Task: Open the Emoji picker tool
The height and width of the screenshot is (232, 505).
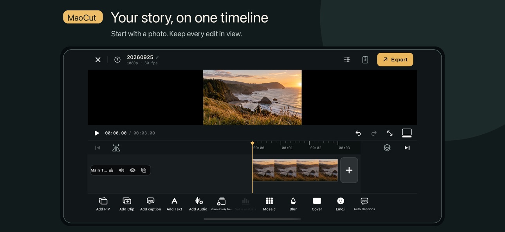Action: 341,204
